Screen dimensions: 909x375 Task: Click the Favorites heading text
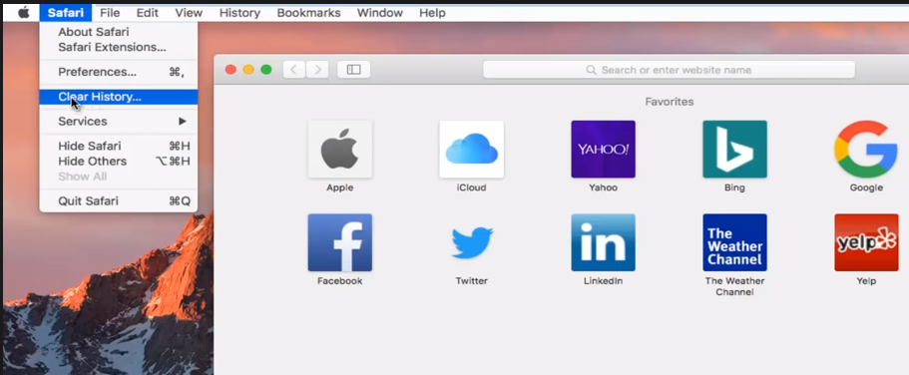(669, 102)
